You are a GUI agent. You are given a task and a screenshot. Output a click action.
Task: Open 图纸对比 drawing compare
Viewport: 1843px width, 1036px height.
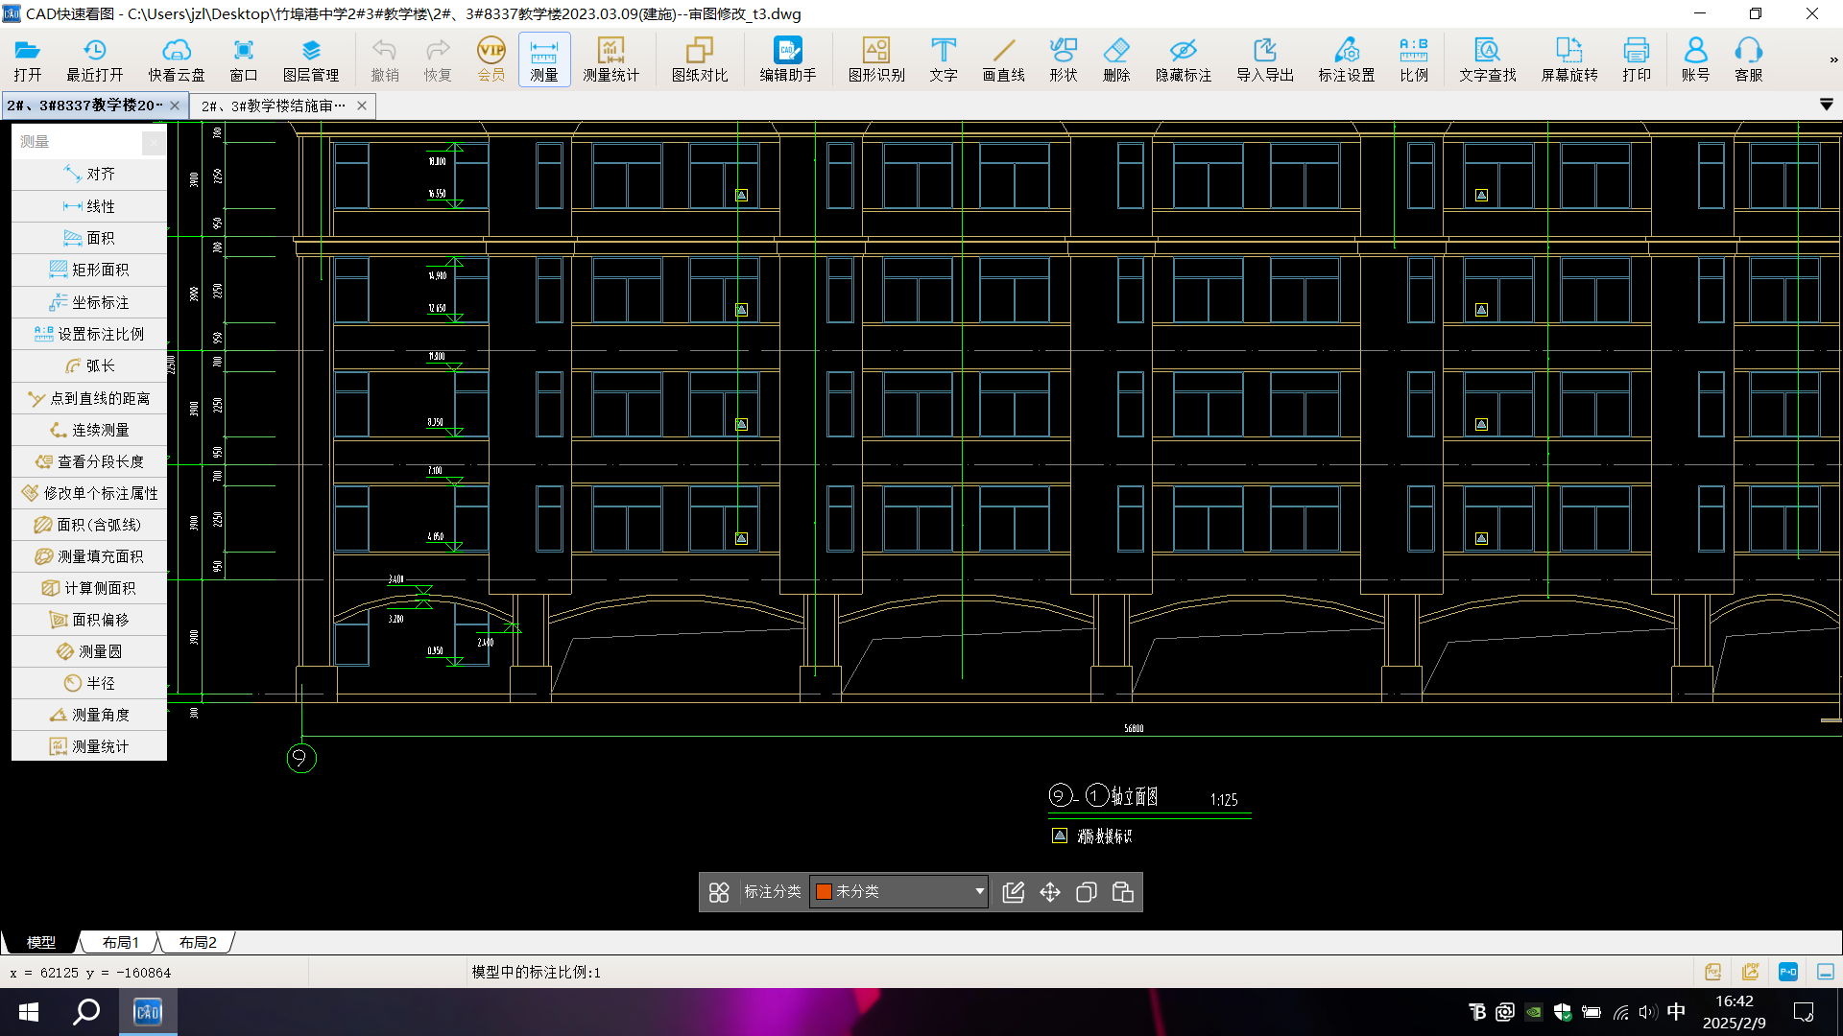click(x=700, y=59)
